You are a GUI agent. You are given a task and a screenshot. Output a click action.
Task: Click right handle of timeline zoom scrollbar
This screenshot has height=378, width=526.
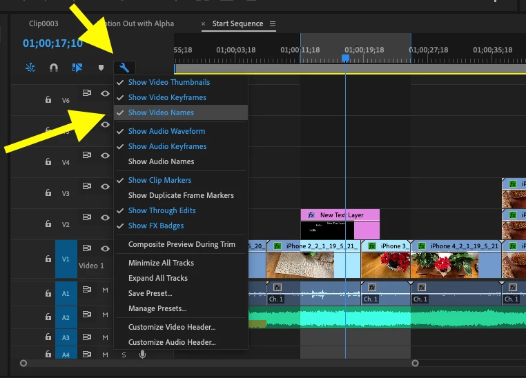click(415, 363)
